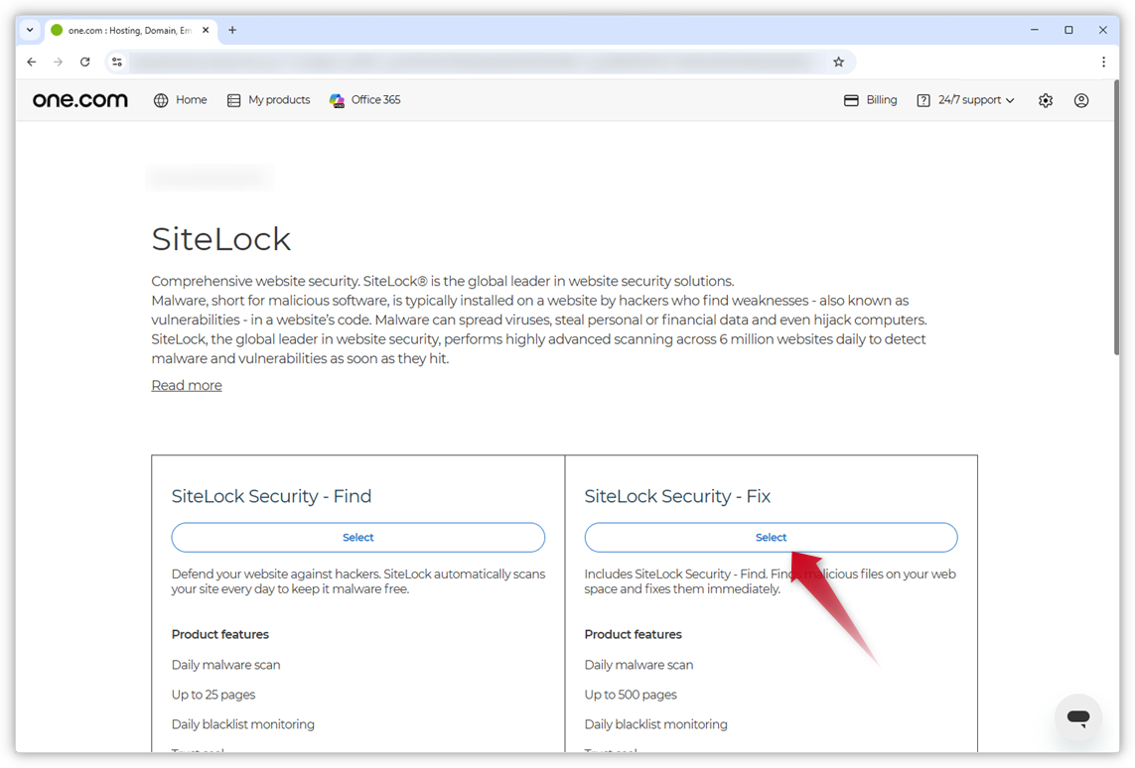Viewport: 1135px width, 768px height.
Task: Go to Home in navigation
Action: [181, 100]
